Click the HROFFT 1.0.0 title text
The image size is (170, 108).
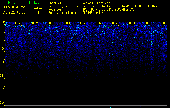tap(21, 2)
